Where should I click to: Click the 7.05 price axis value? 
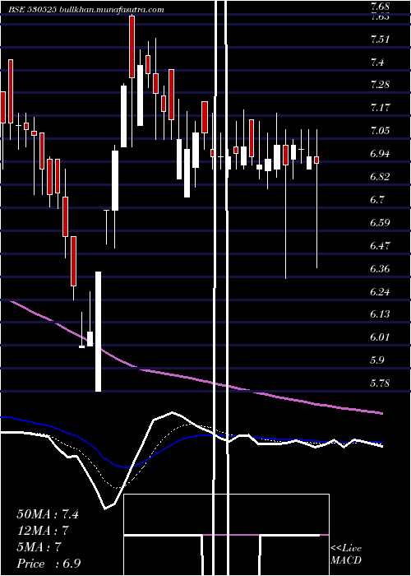[380, 131]
